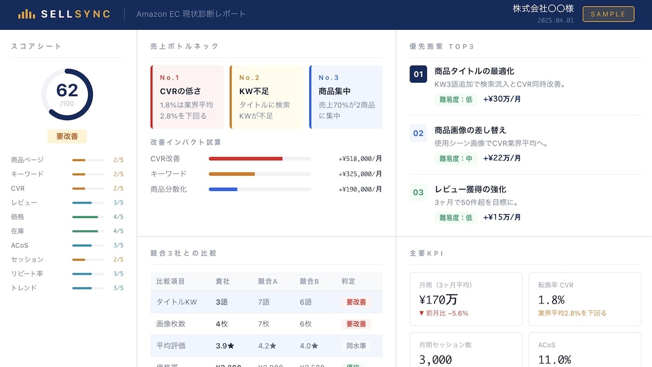Screen dimensions: 652x367
Task: Click the 3.9★ rating cell
Action: [x=225, y=346]
